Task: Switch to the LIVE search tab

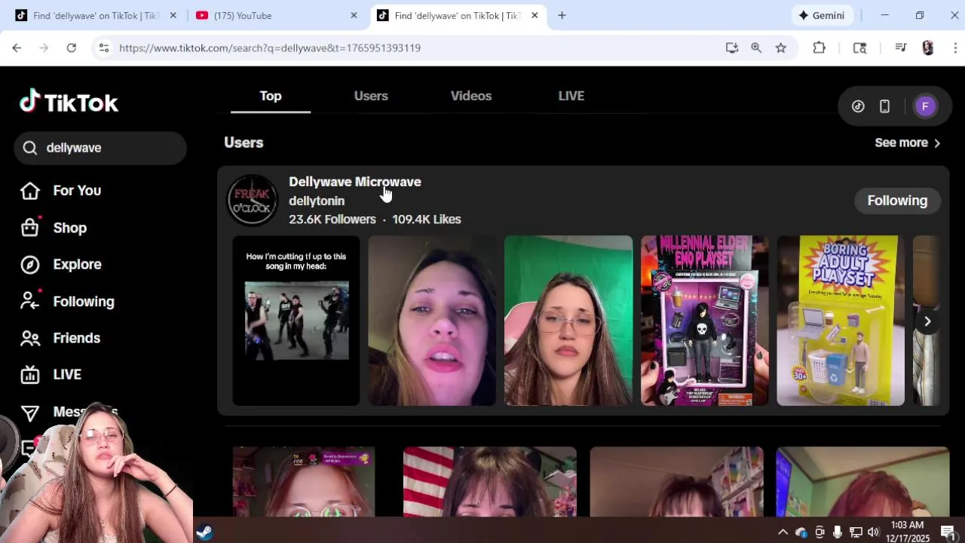Action: (x=571, y=96)
